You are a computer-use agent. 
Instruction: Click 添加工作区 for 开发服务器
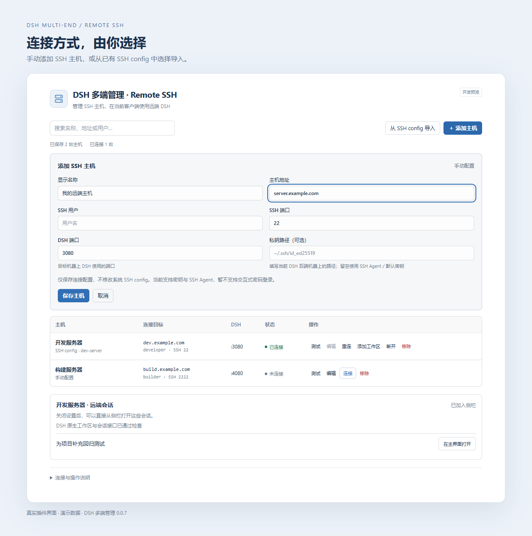pyautogui.click(x=369, y=346)
